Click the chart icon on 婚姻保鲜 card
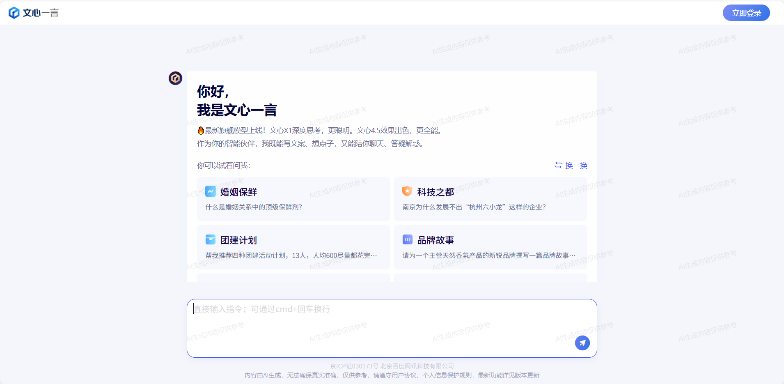The image size is (784, 384). [210, 191]
